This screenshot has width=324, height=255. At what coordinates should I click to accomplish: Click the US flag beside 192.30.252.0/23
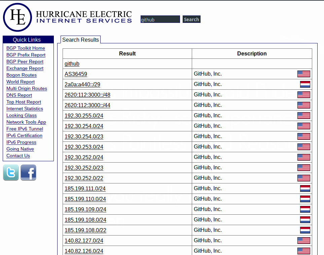point(304,168)
